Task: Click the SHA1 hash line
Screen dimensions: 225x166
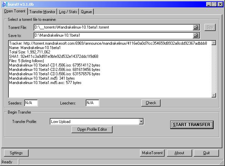Action: (54, 56)
